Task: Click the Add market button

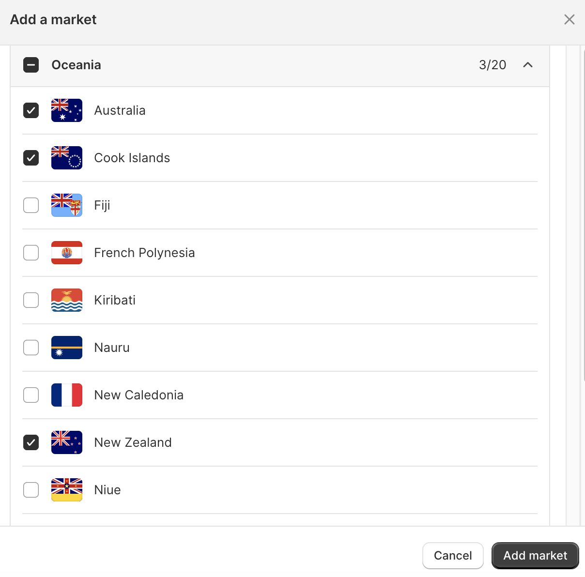Action: (x=535, y=556)
